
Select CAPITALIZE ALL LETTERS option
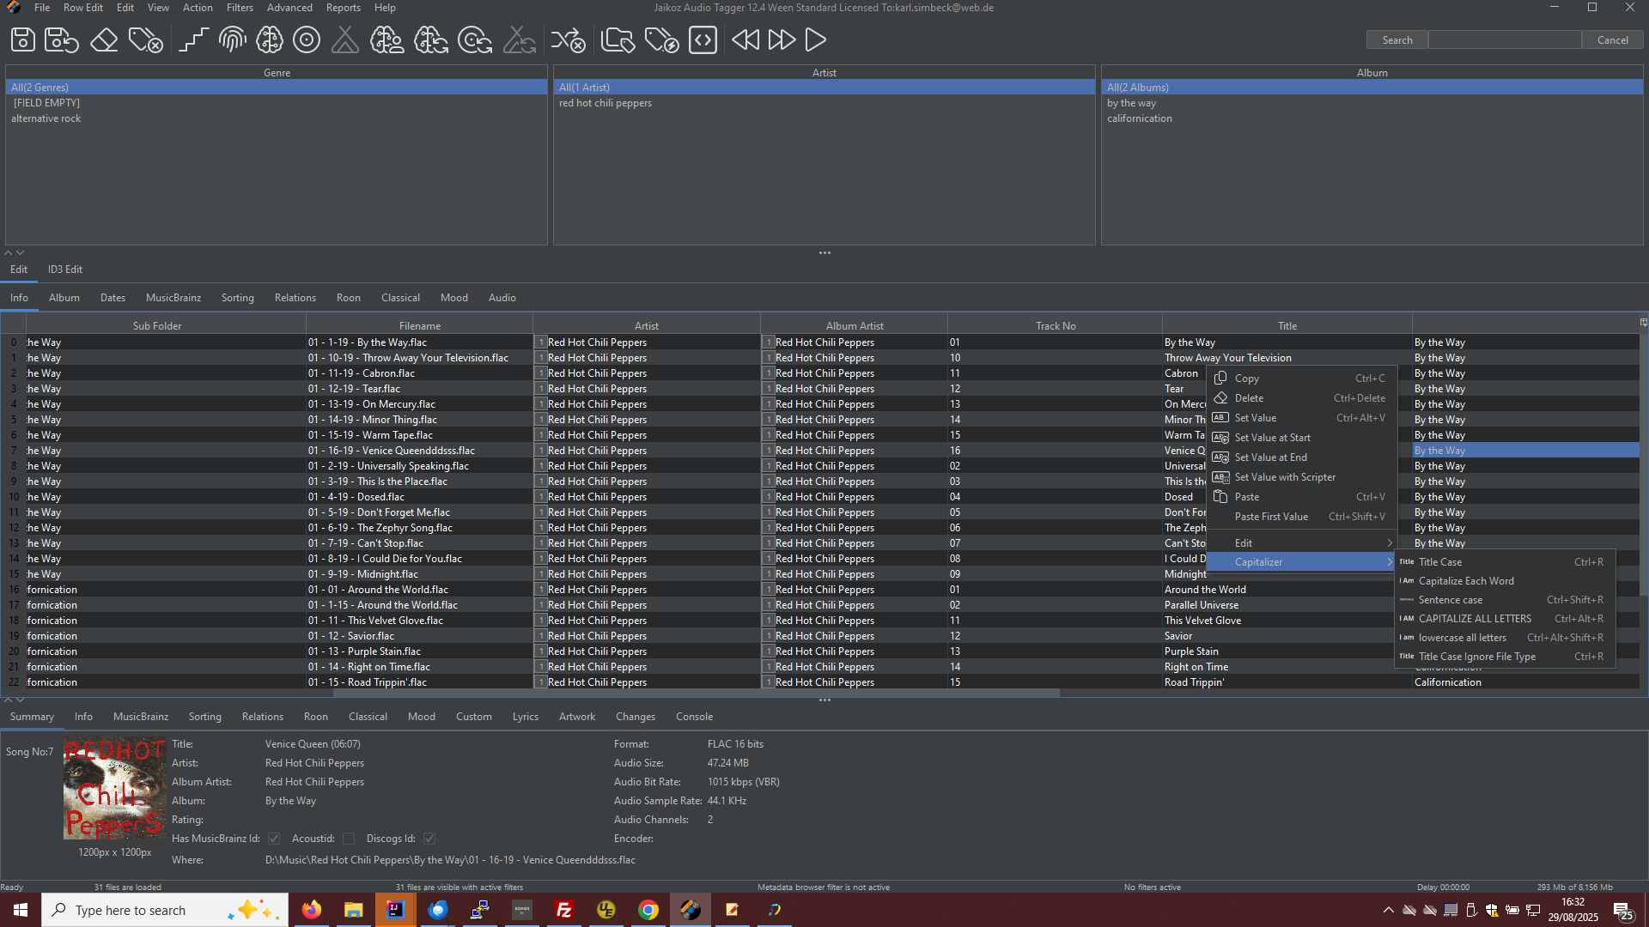coord(1506,619)
